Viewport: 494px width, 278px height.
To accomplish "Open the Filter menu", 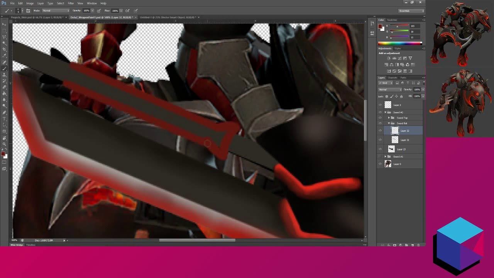I will (71, 3).
